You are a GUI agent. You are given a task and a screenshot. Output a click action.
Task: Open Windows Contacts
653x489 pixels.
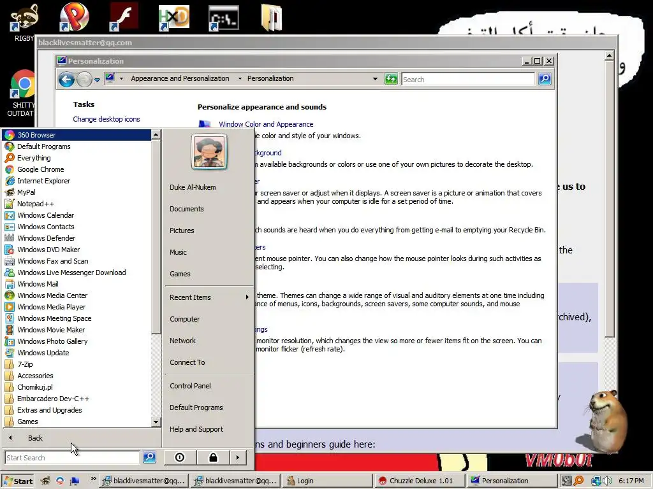tap(77, 227)
